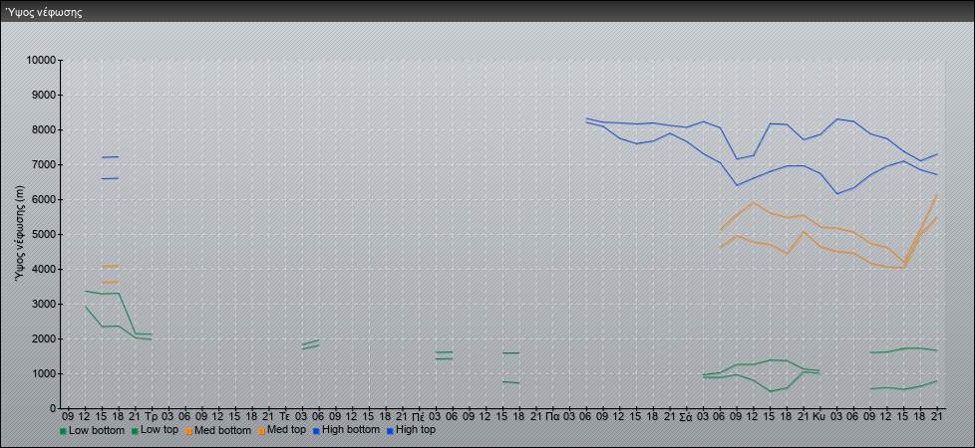975x448 pixels.
Task: Select the Κυ day marker on time axis
Action: coord(819,415)
